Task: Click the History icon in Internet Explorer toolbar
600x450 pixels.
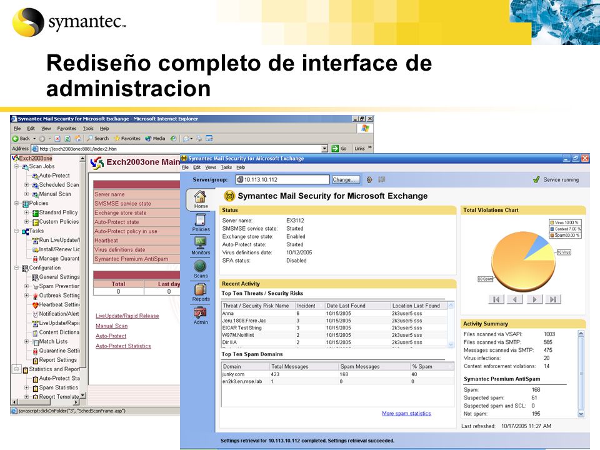Action: [x=173, y=139]
